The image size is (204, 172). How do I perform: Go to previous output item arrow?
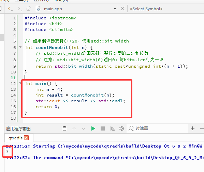pyautogui.click(x=74, y=128)
